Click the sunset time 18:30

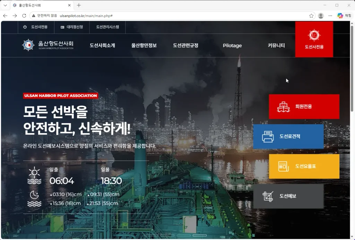(x=111, y=181)
